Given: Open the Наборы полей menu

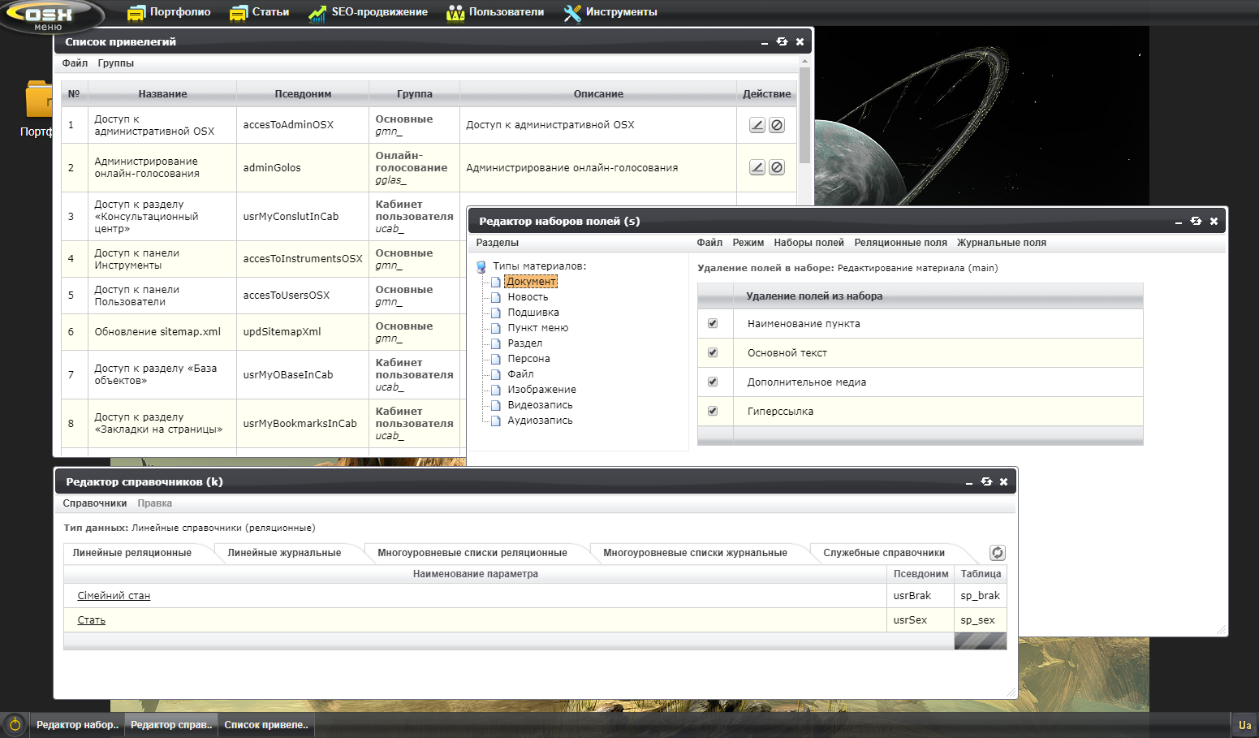Looking at the screenshot, I should click(x=808, y=243).
